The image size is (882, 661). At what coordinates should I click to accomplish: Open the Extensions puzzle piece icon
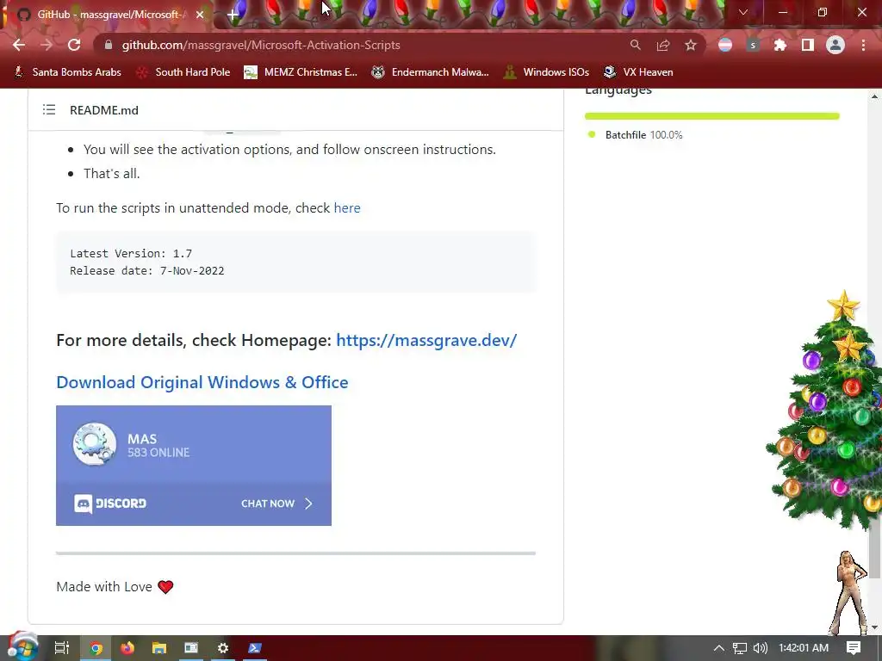(x=780, y=45)
